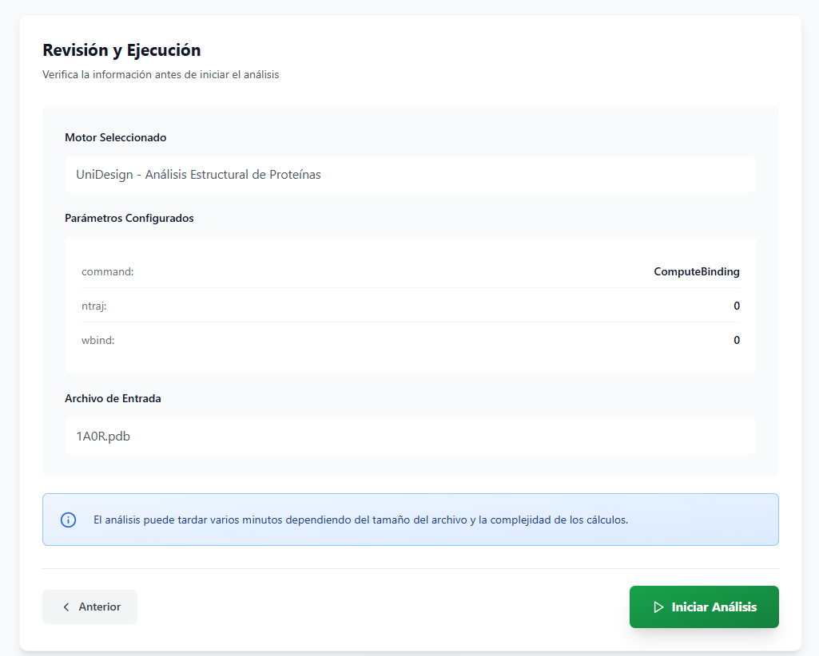The image size is (819, 656).
Task: Start the analysis with Iniciar Análisis
Action: click(x=704, y=607)
